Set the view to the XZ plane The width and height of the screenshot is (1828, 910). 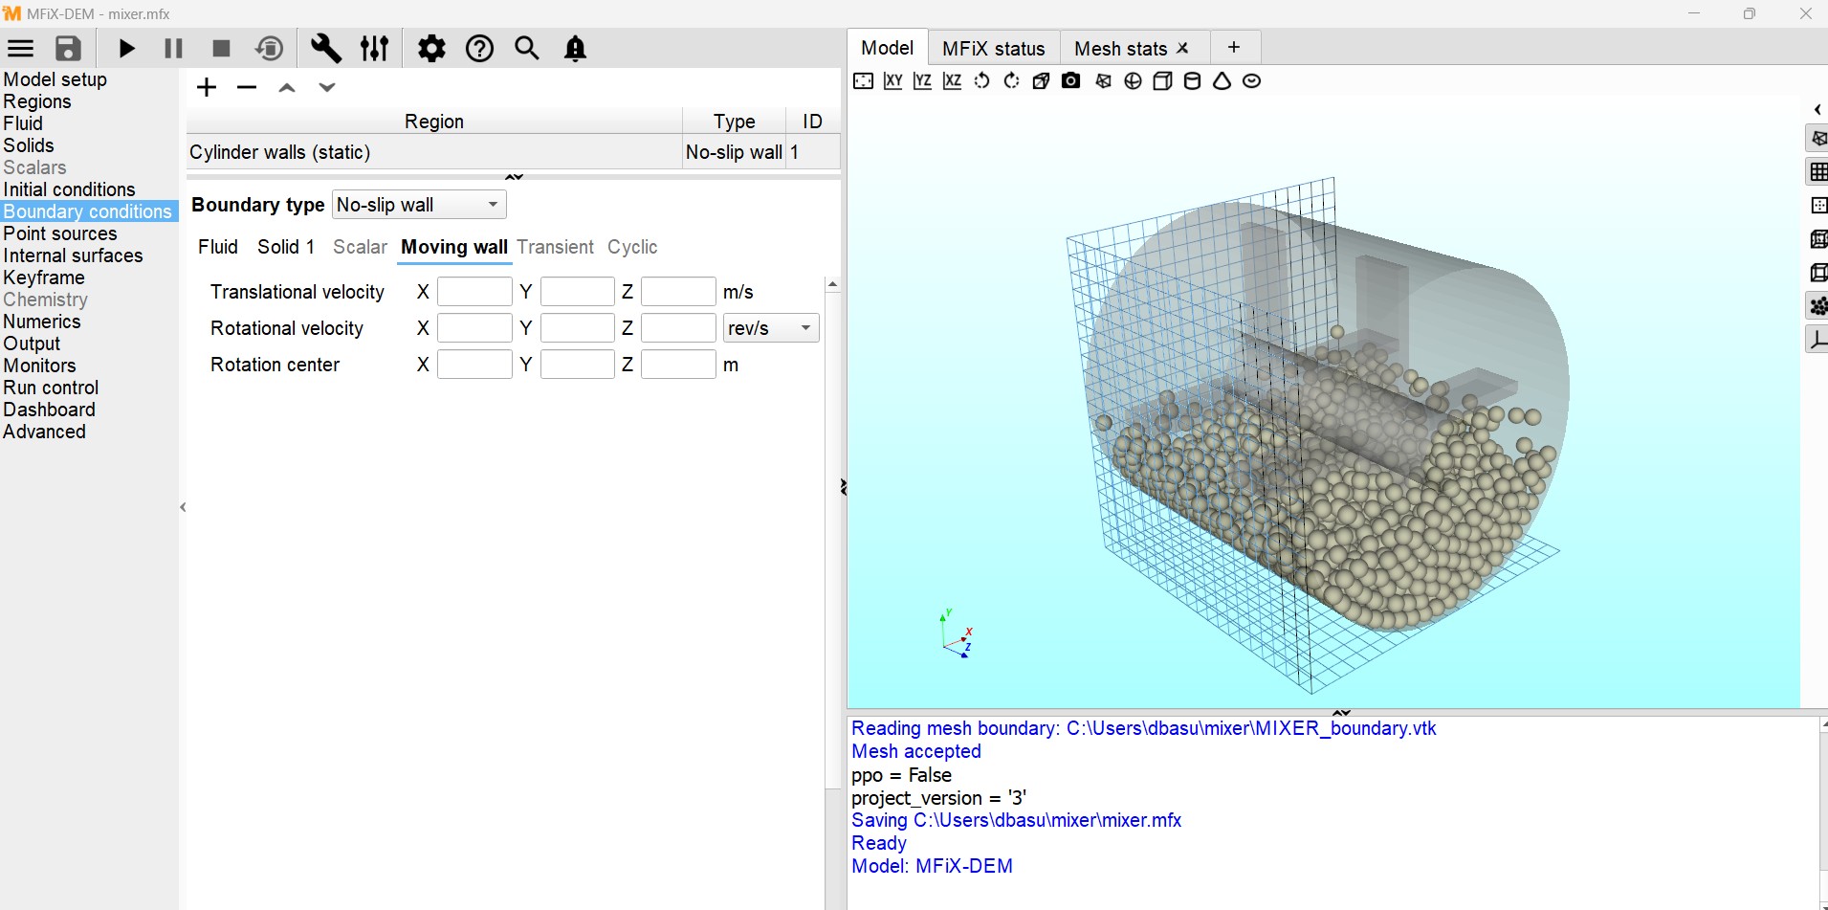[x=952, y=81]
